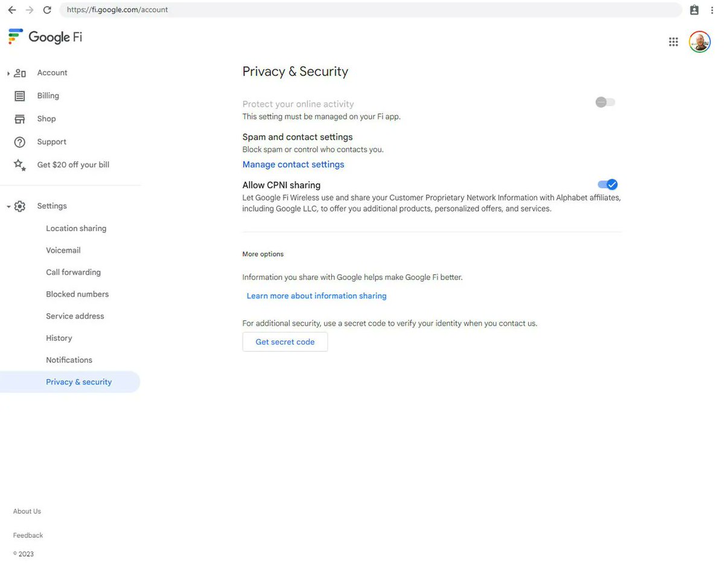Image resolution: width=724 pixels, height=563 pixels.
Task: Click the browser forward arrow
Action: (30, 10)
